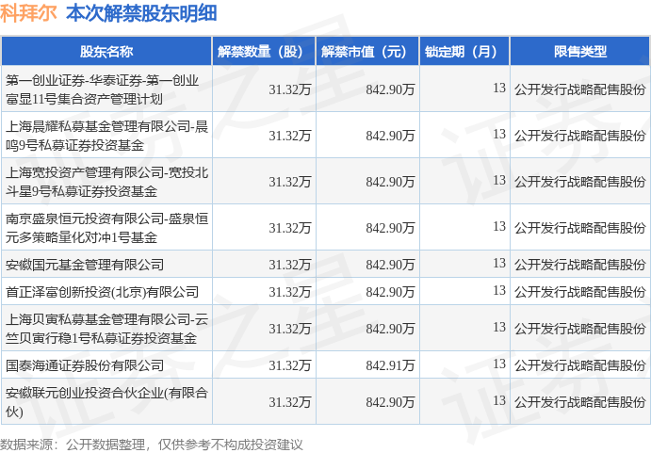Click the 数据来源 disclaimer footer text
This screenshot has width=651, height=453.
[151, 445]
